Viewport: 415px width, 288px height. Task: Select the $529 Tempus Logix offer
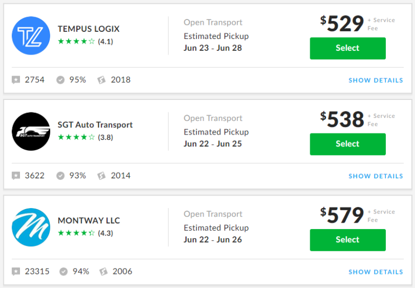point(348,48)
